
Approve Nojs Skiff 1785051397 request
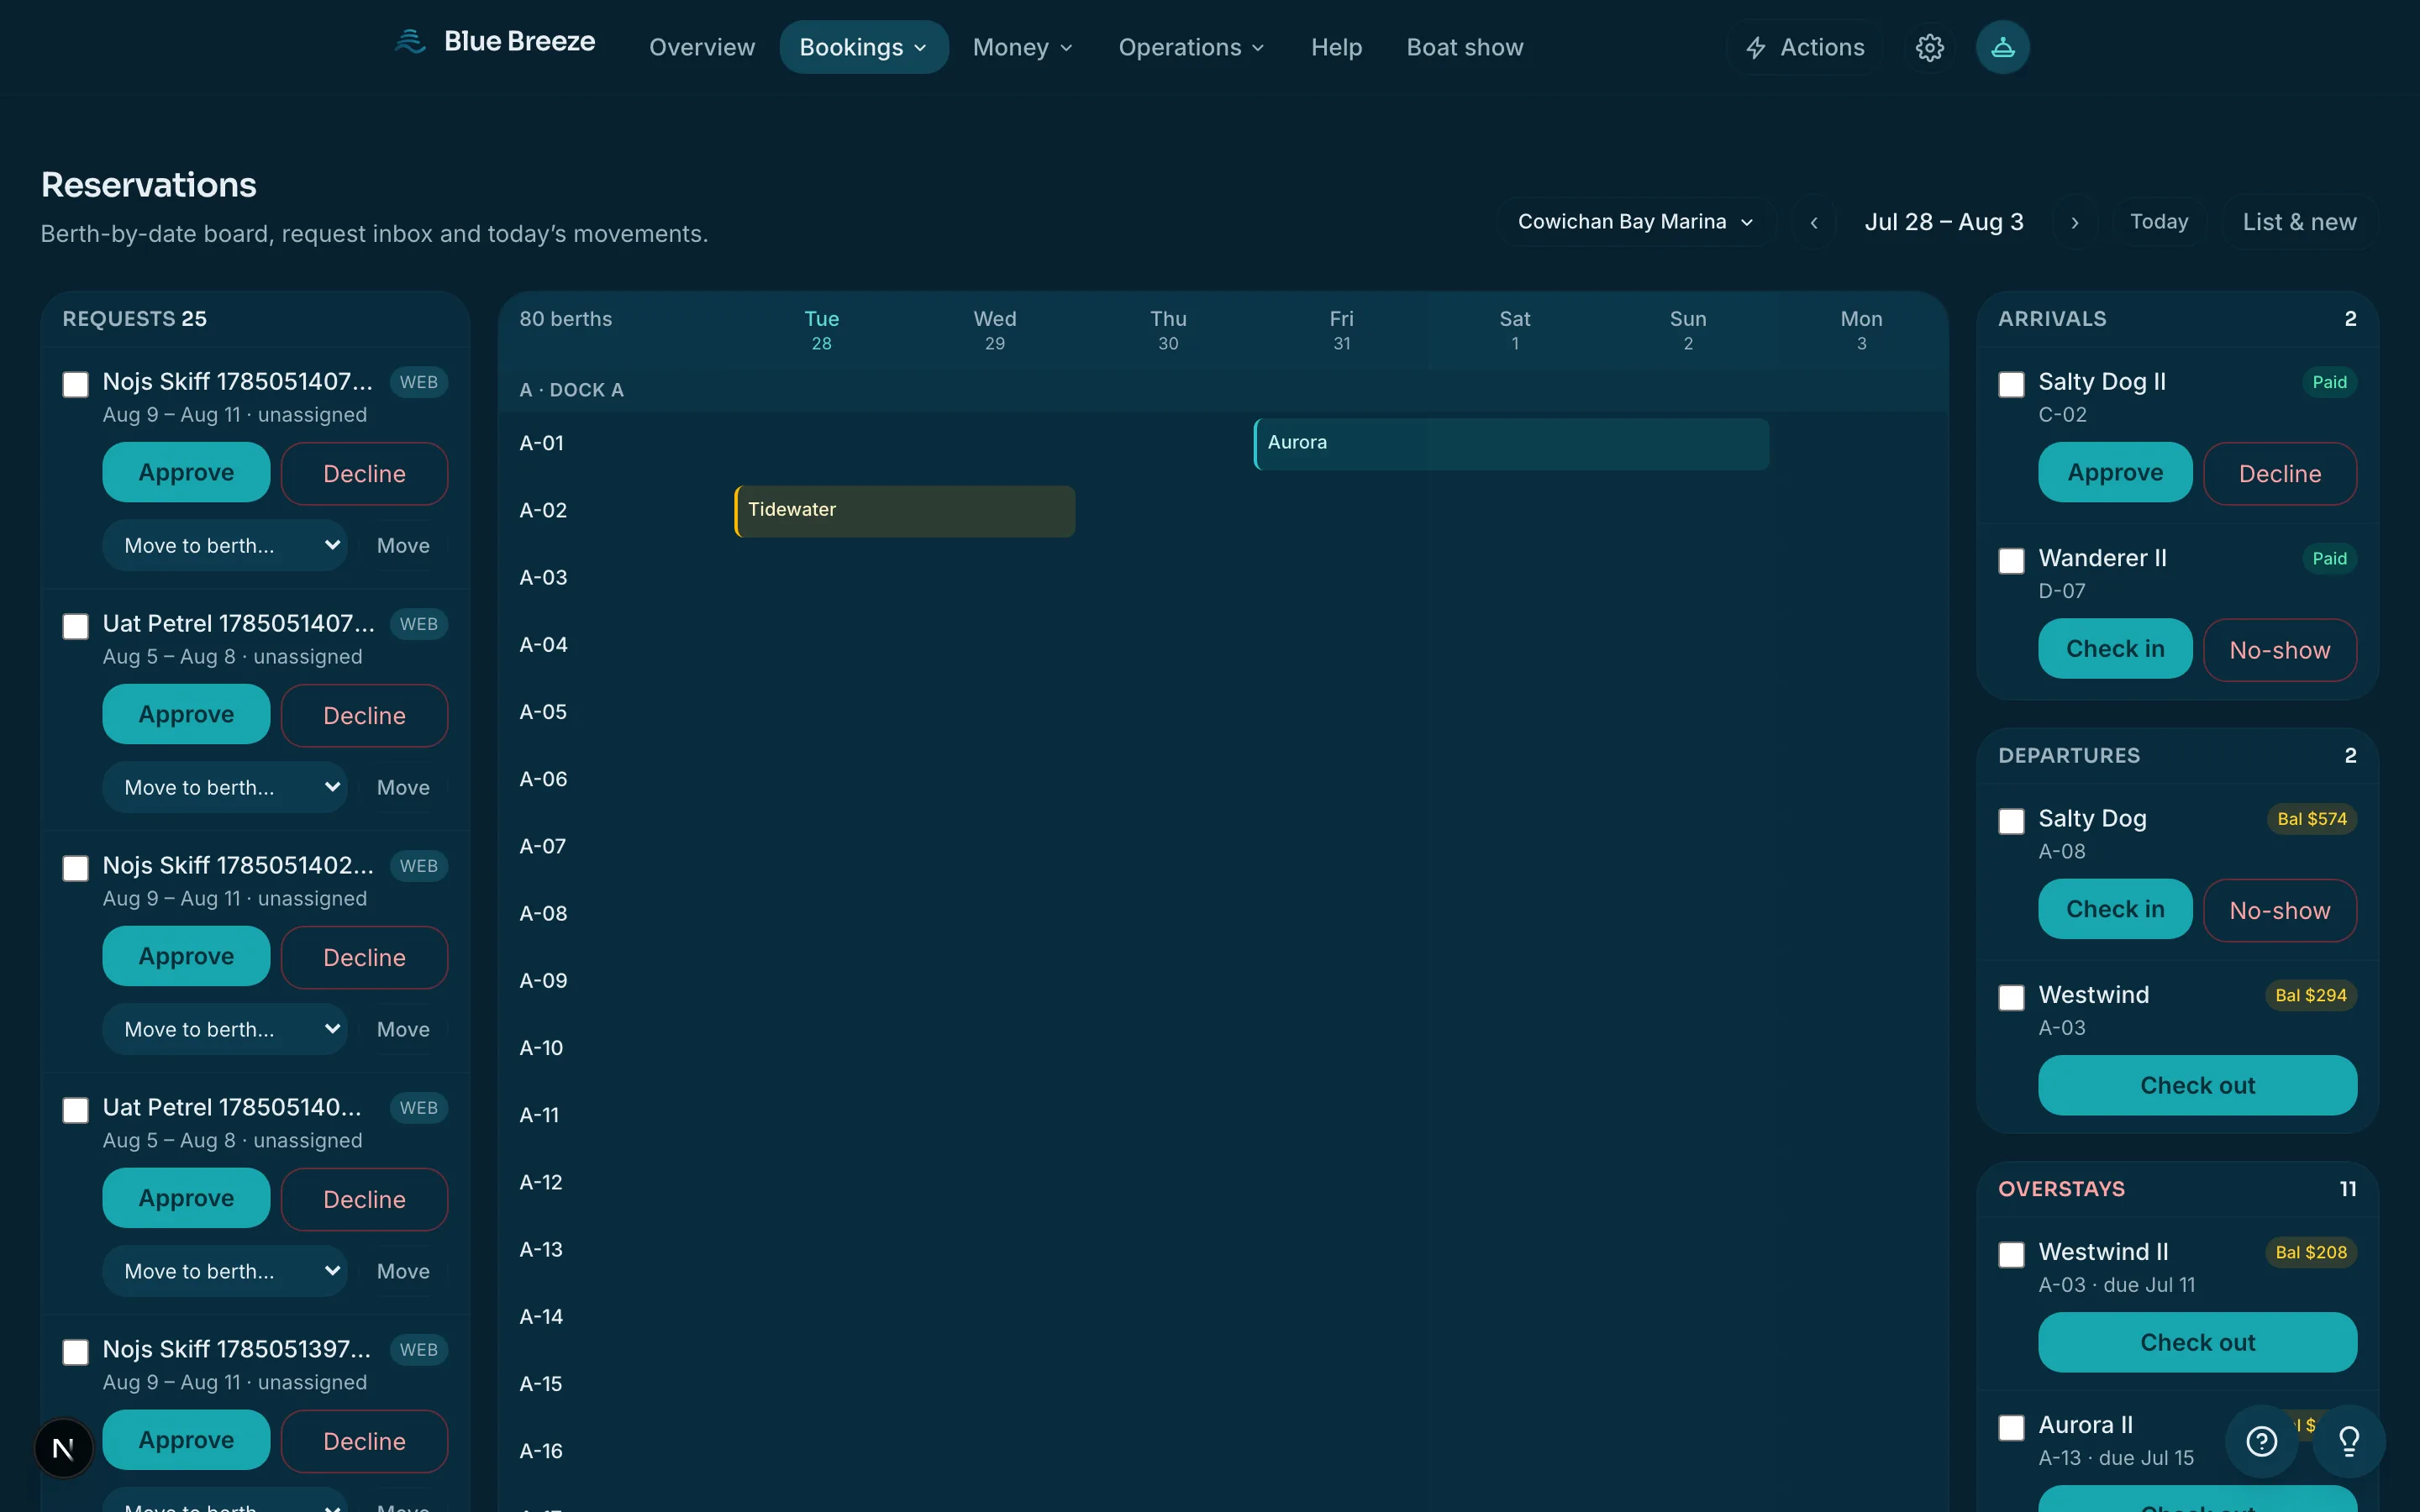[186, 1440]
